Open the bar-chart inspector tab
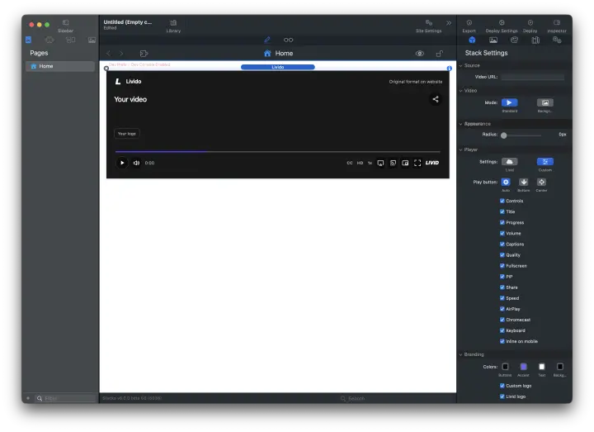This screenshot has height=432, width=594. point(535,40)
